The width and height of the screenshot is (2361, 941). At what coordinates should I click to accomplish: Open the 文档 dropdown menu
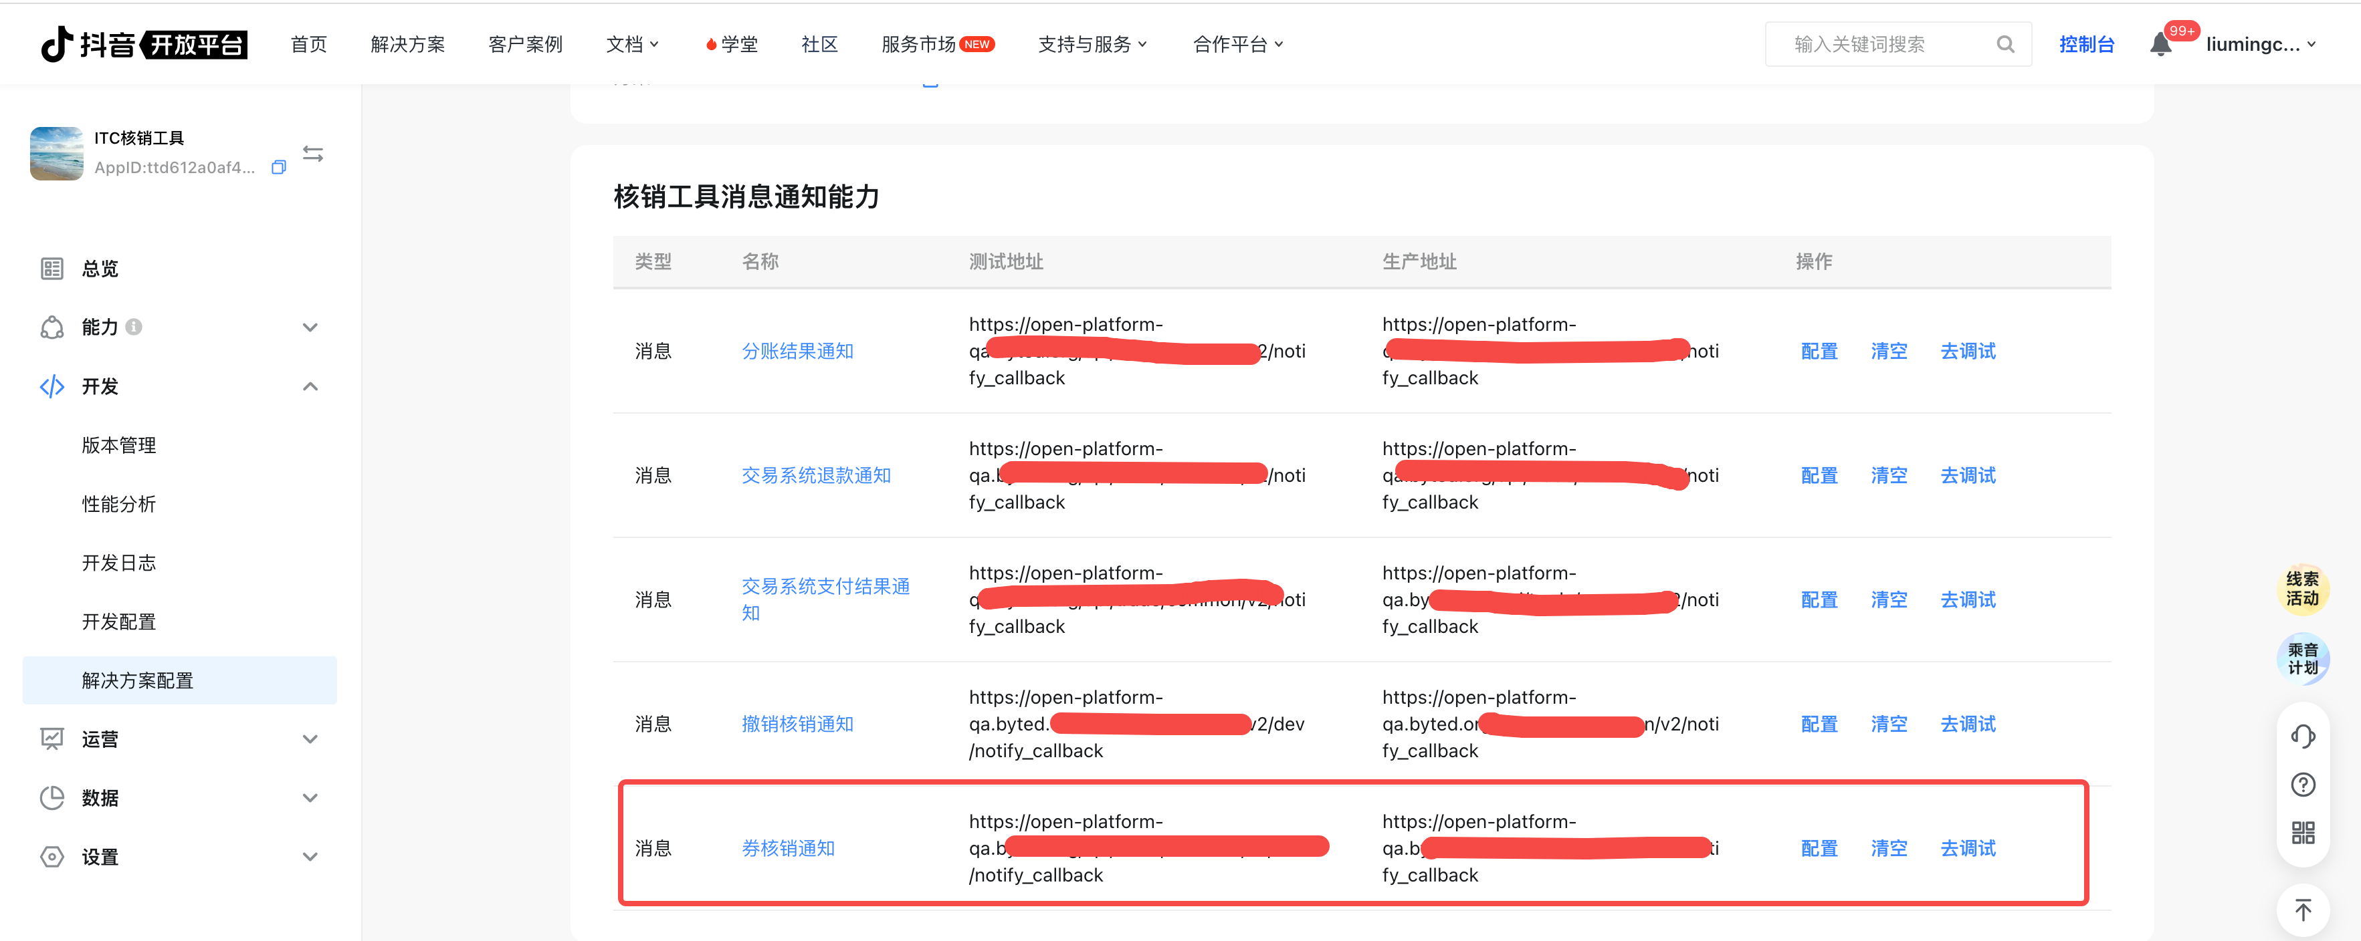click(631, 44)
